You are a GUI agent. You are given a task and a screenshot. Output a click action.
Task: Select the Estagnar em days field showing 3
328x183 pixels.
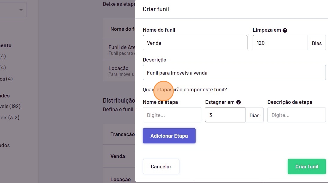(225, 115)
